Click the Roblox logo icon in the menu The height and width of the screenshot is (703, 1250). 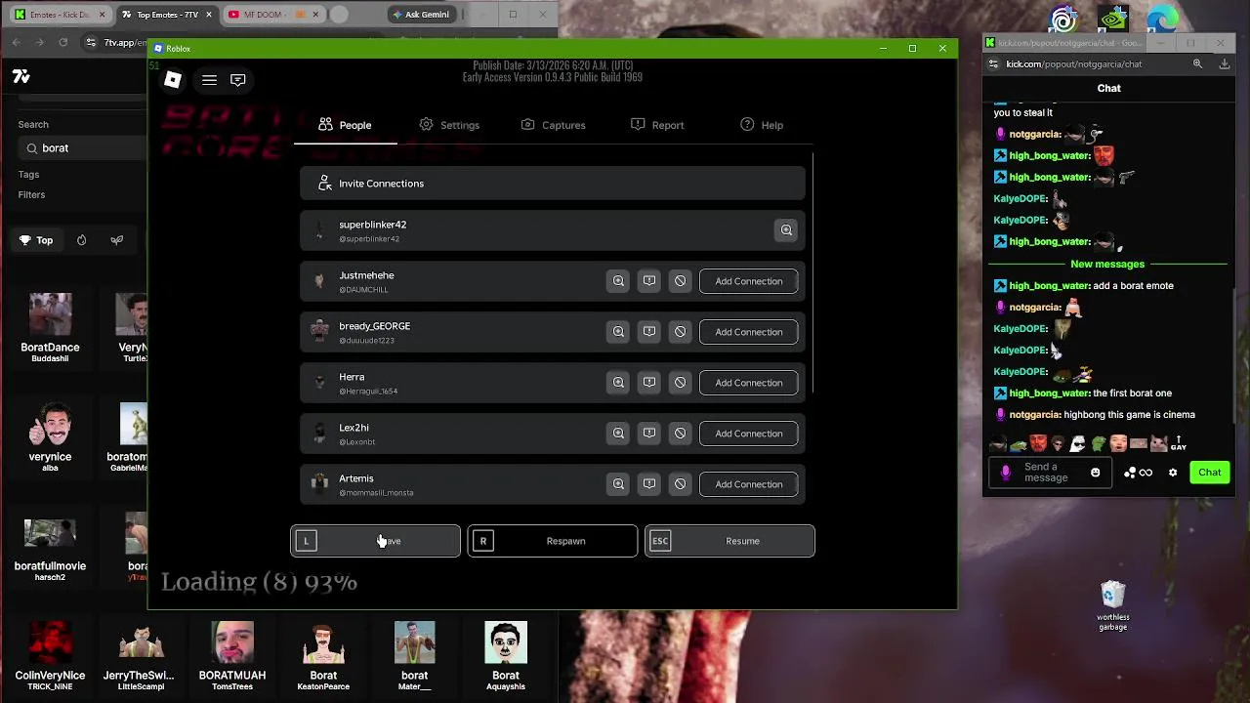pos(173,80)
